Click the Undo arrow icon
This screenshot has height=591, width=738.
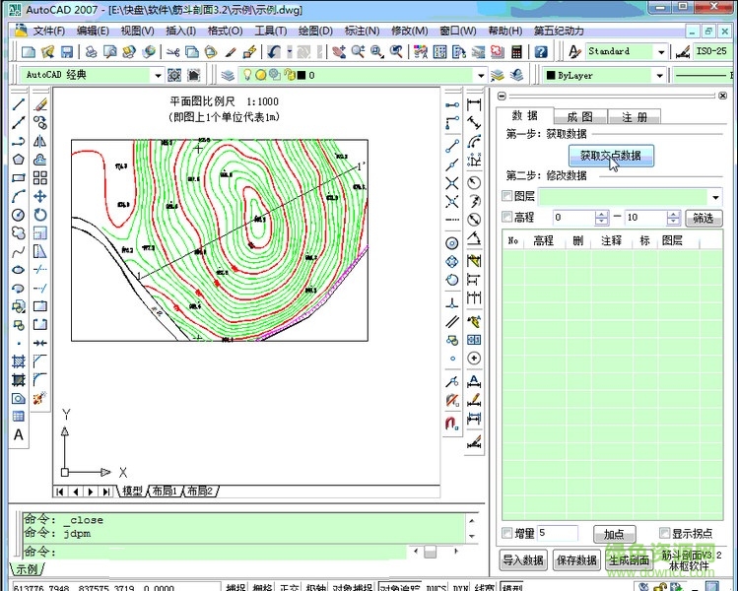[x=273, y=52]
